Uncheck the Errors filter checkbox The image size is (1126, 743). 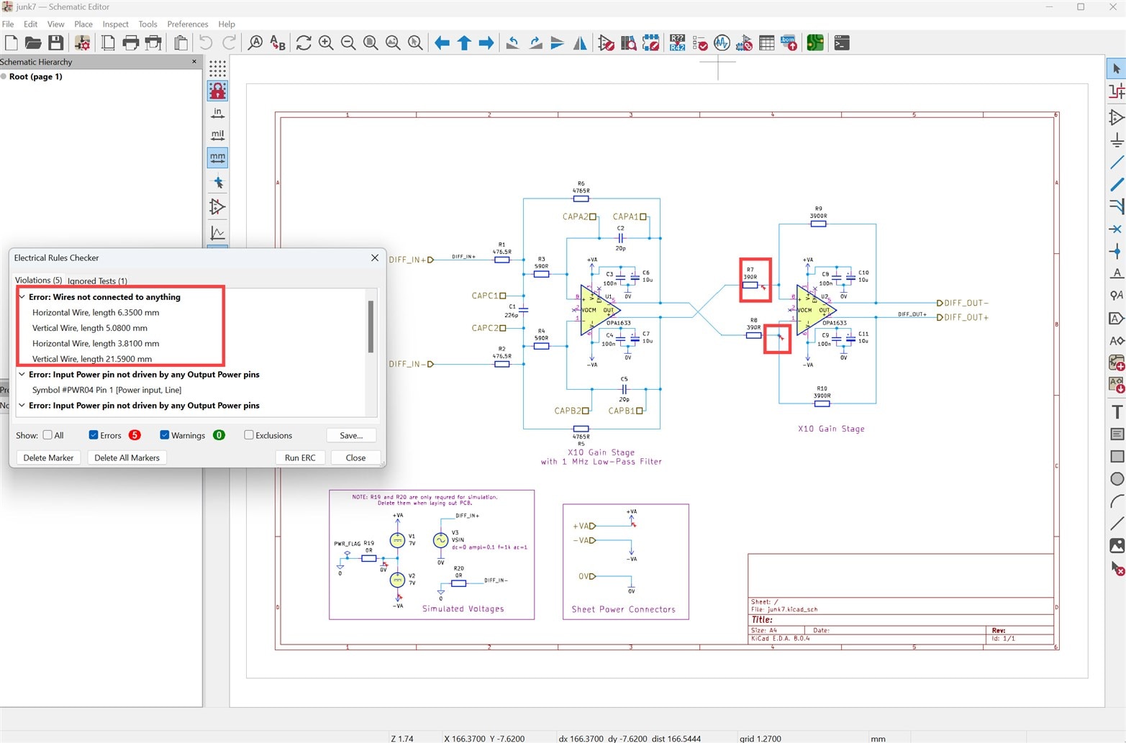pyautogui.click(x=94, y=435)
